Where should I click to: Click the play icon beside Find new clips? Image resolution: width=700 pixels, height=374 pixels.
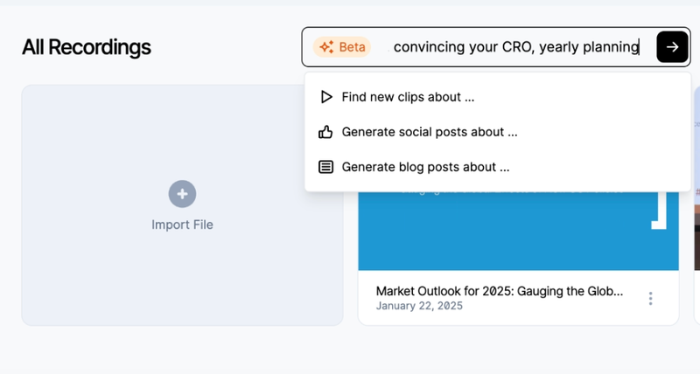click(325, 97)
